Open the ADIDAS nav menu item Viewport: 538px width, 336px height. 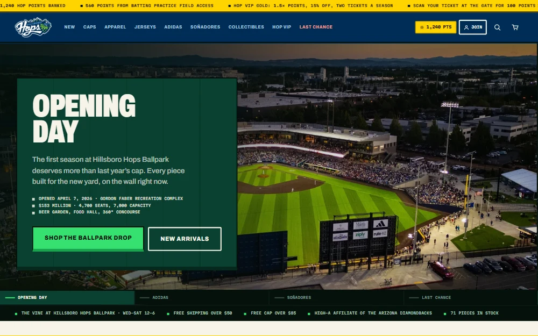(x=173, y=27)
